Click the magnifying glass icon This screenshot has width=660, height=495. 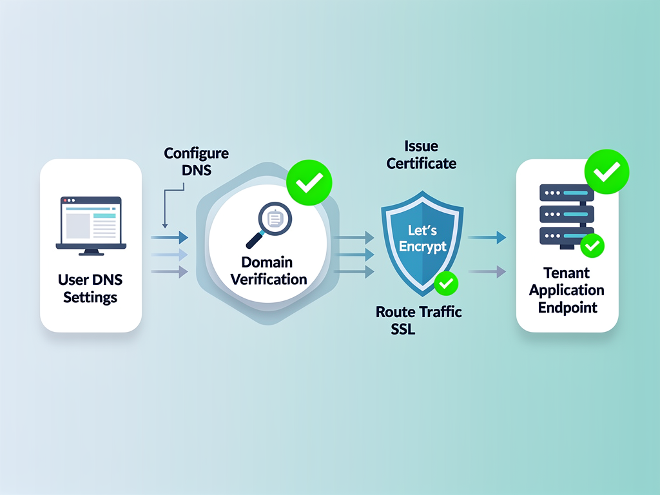coord(269,225)
